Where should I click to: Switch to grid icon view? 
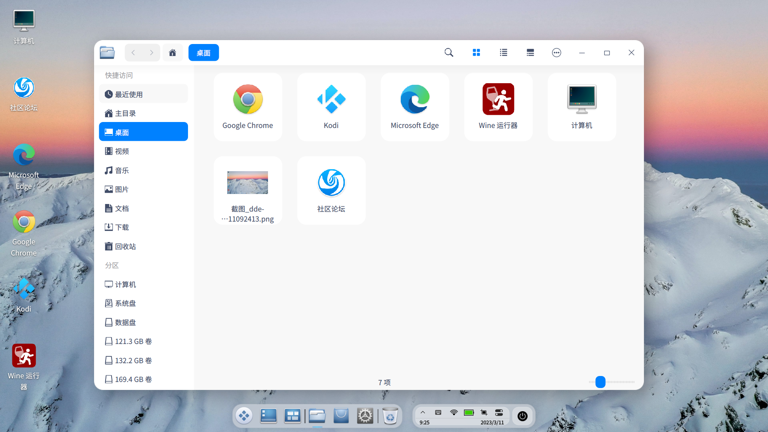(476, 52)
